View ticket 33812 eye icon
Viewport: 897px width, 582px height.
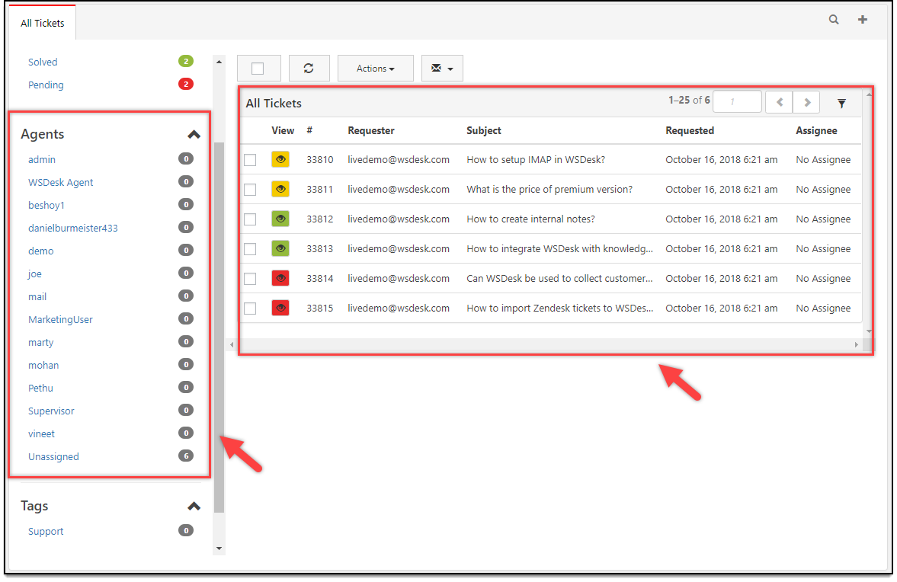(x=280, y=219)
